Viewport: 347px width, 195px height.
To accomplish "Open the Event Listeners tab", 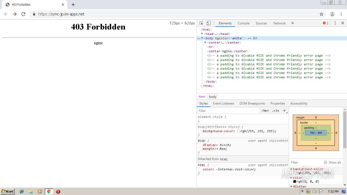I will [x=223, y=103].
